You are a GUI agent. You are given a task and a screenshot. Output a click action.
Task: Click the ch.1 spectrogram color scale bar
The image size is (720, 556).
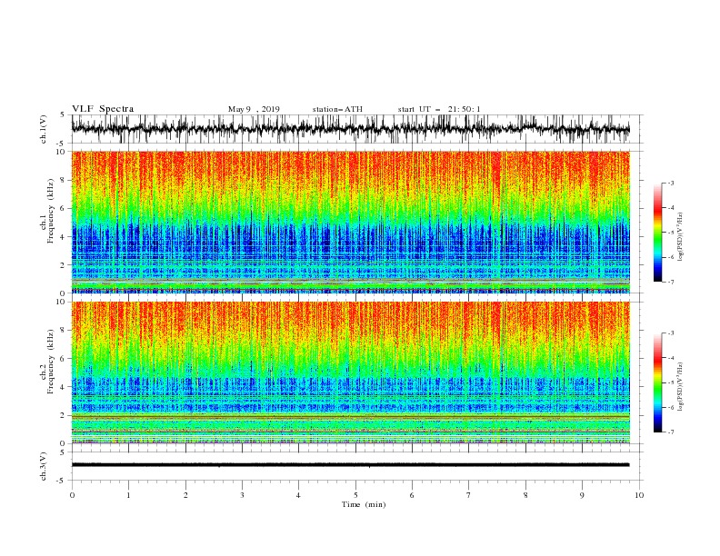point(657,233)
